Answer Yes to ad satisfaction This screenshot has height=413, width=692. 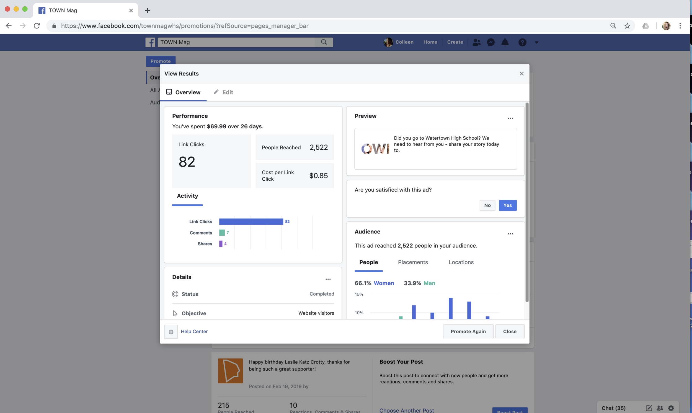[507, 205]
